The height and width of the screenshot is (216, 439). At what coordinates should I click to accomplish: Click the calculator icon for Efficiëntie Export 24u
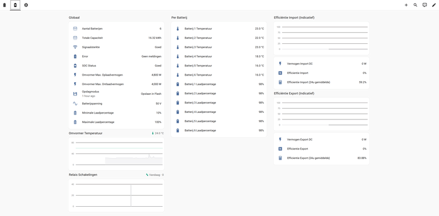pyautogui.click(x=280, y=158)
